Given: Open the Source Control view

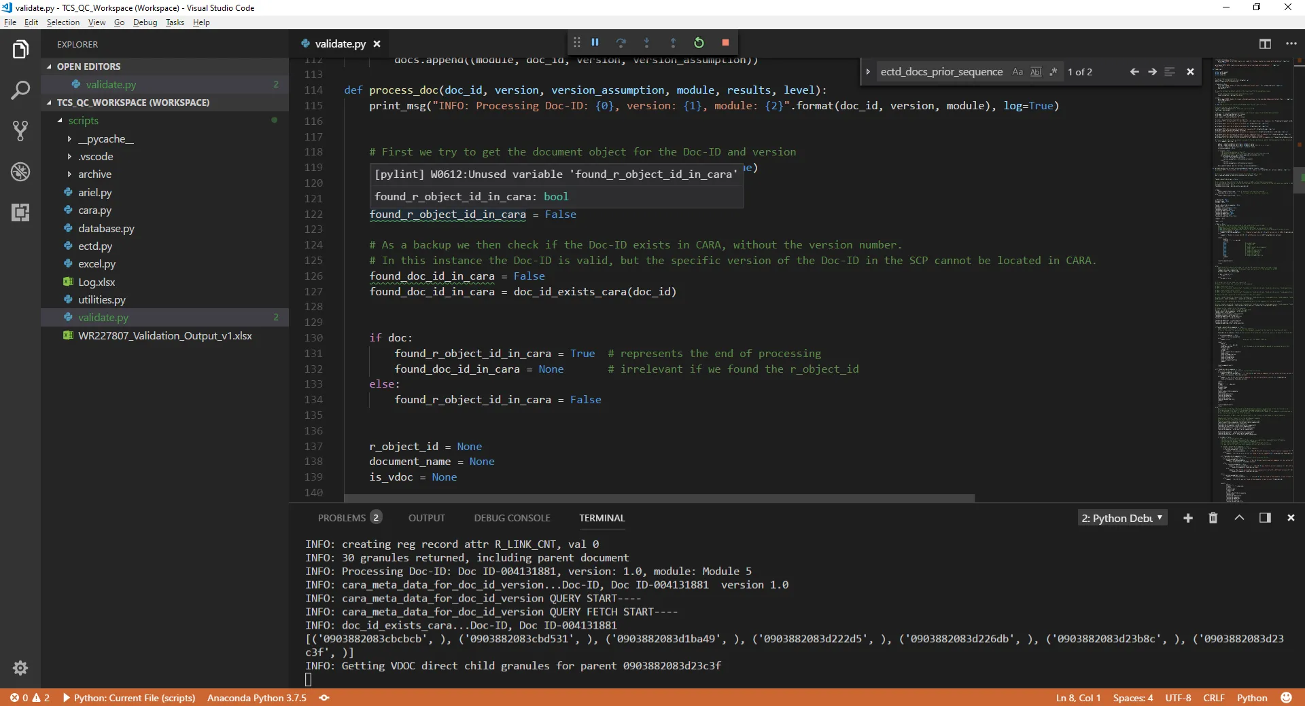Looking at the screenshot, I should click(x=20, y=131).
